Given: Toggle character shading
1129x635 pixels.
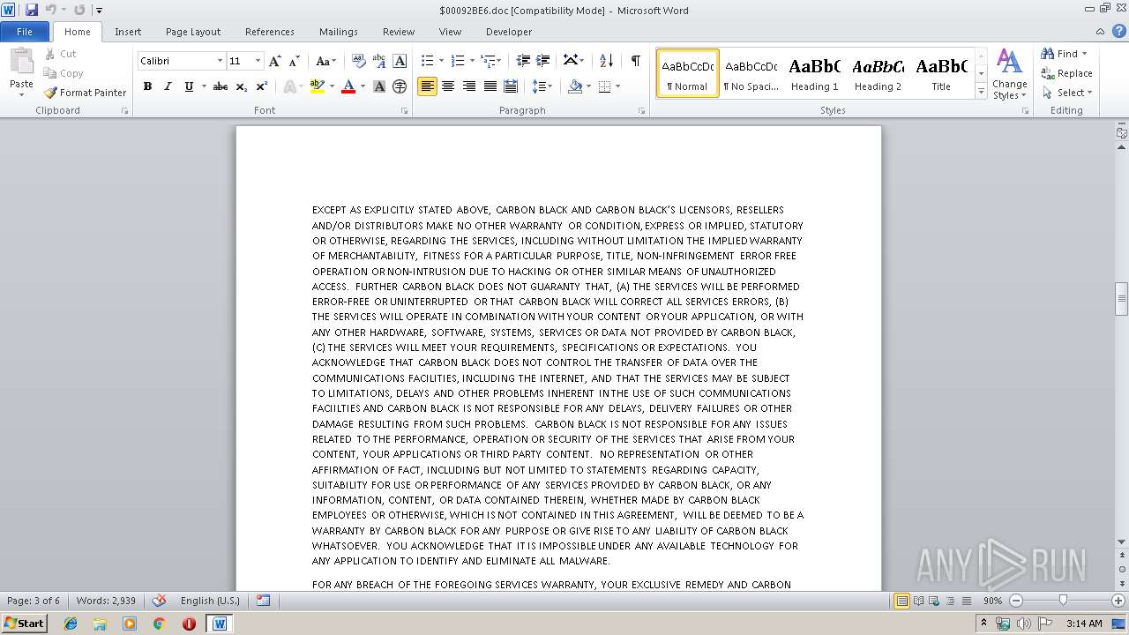Looking at the screenshot, I should click(379, 86).
